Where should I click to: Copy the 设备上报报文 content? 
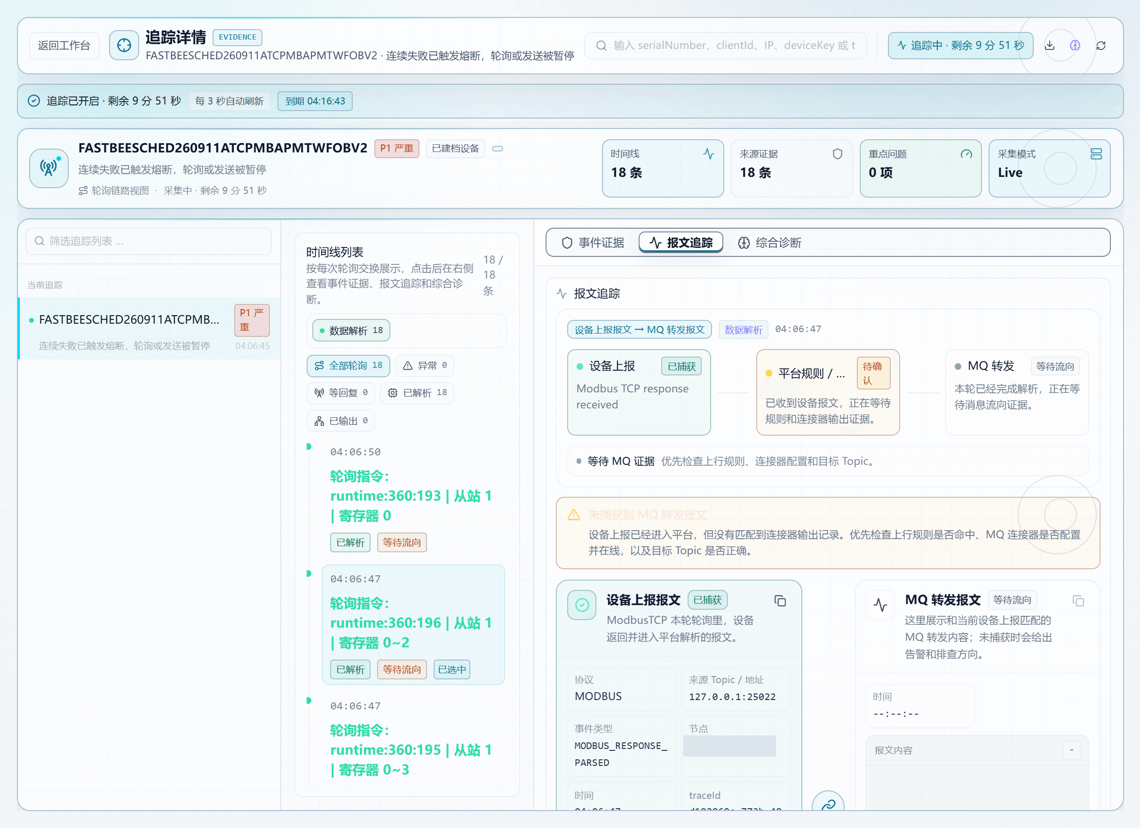[x=780, y=601]
